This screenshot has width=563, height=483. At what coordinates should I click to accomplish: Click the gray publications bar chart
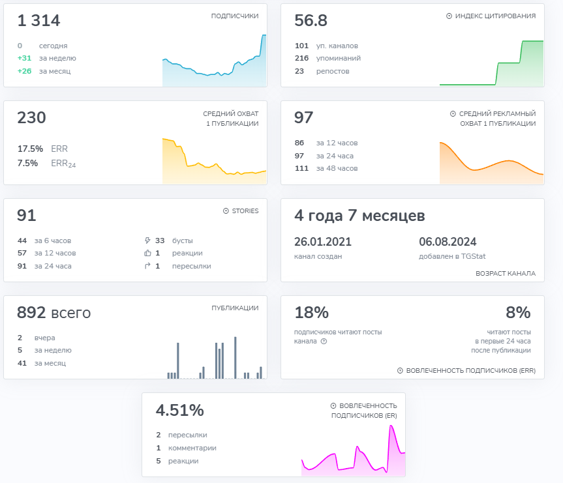click(214, 360)
